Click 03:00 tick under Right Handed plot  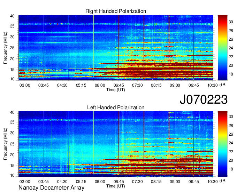point(25,85)
